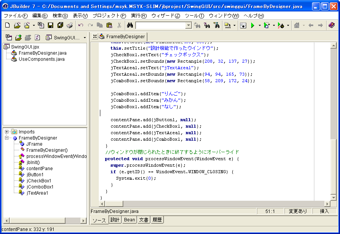Select jComboBox1 in structure pane

(x=40, y=187)
